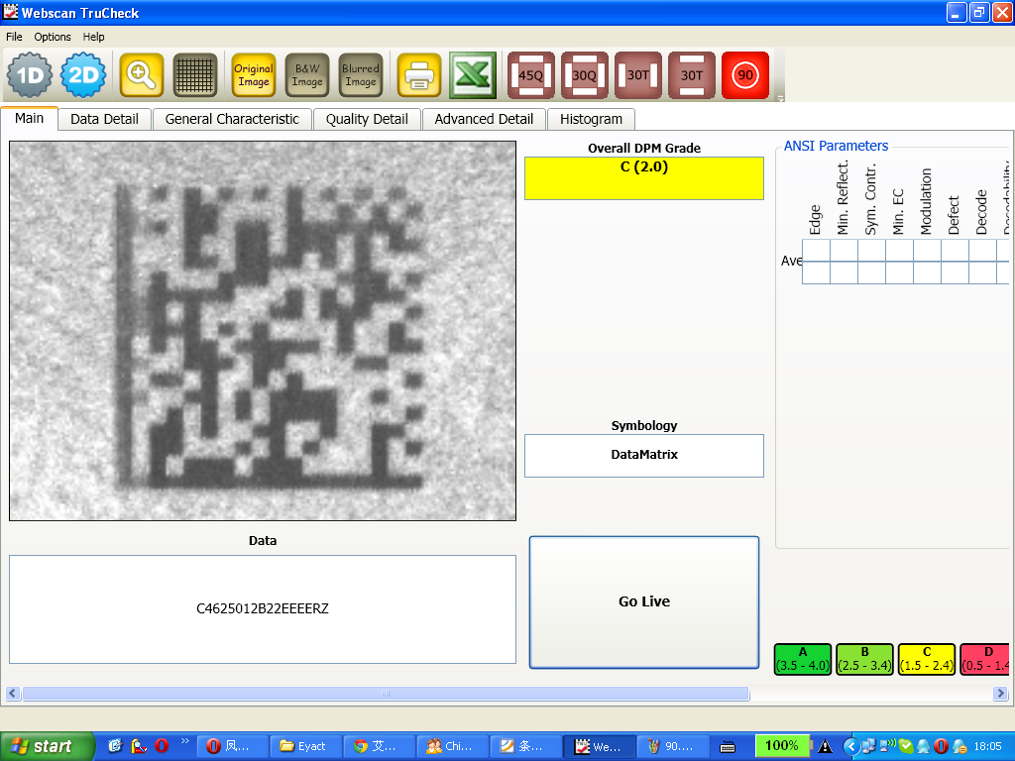Switch to the Advanced Detail tab
Screen dimensions: 1015x761
[x=484, y=119]
